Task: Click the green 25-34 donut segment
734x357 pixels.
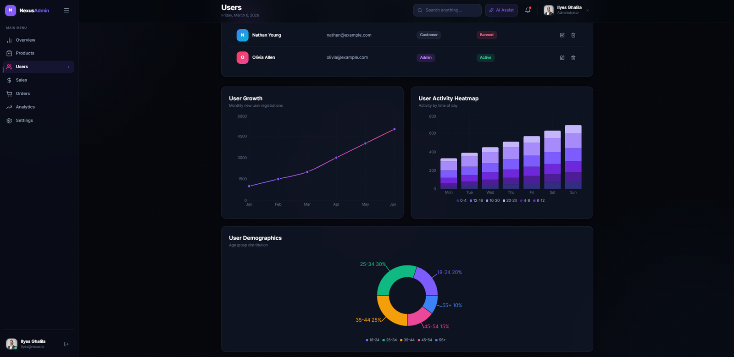Action: [x=390, y=278]
